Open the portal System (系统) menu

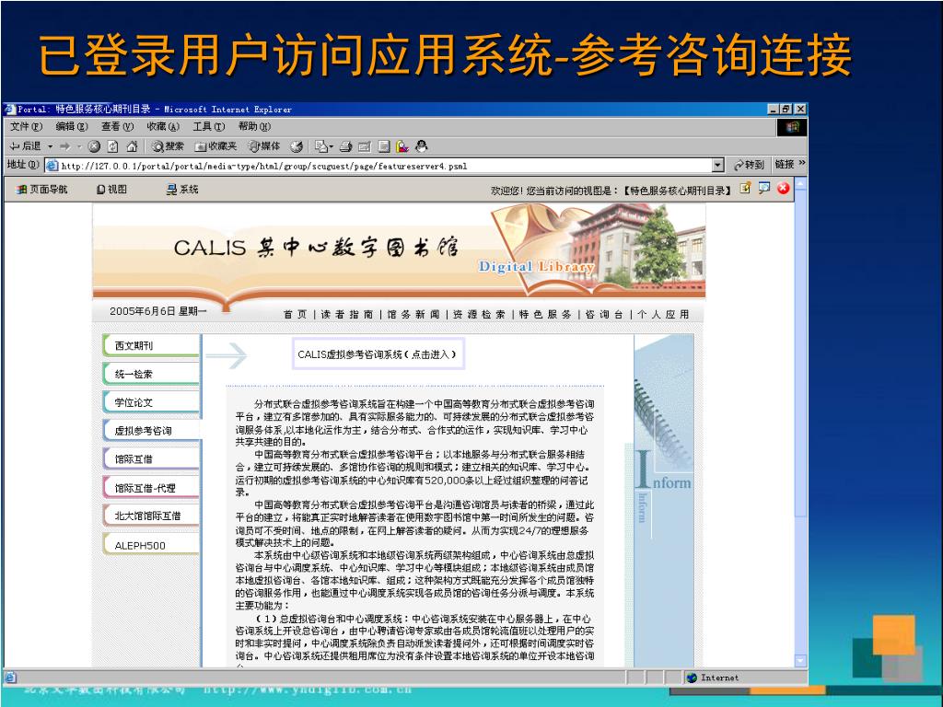coord(182,190)
